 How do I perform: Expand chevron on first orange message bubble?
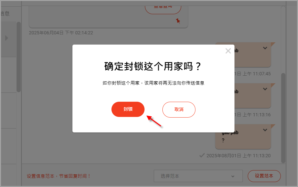265,48
